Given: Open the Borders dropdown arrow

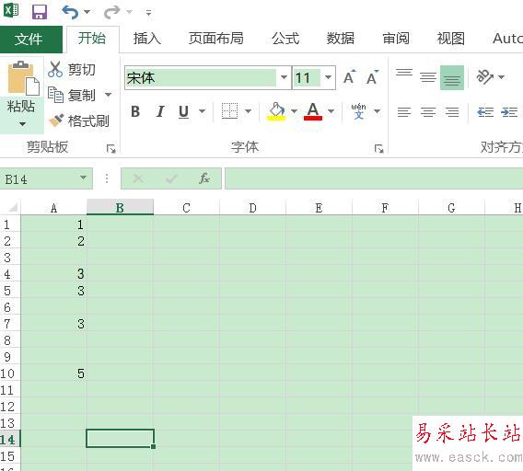Looking at the screenshot, I should tap(249, 111).
